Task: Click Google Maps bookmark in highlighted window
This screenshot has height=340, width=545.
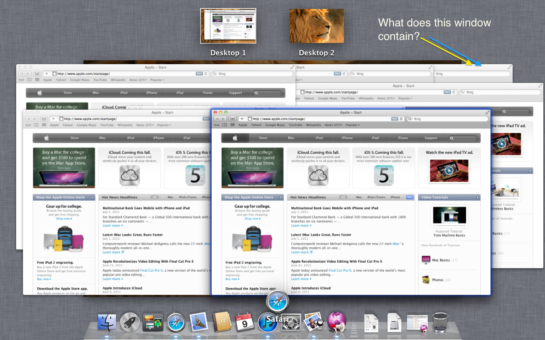Action: point(275,125)
